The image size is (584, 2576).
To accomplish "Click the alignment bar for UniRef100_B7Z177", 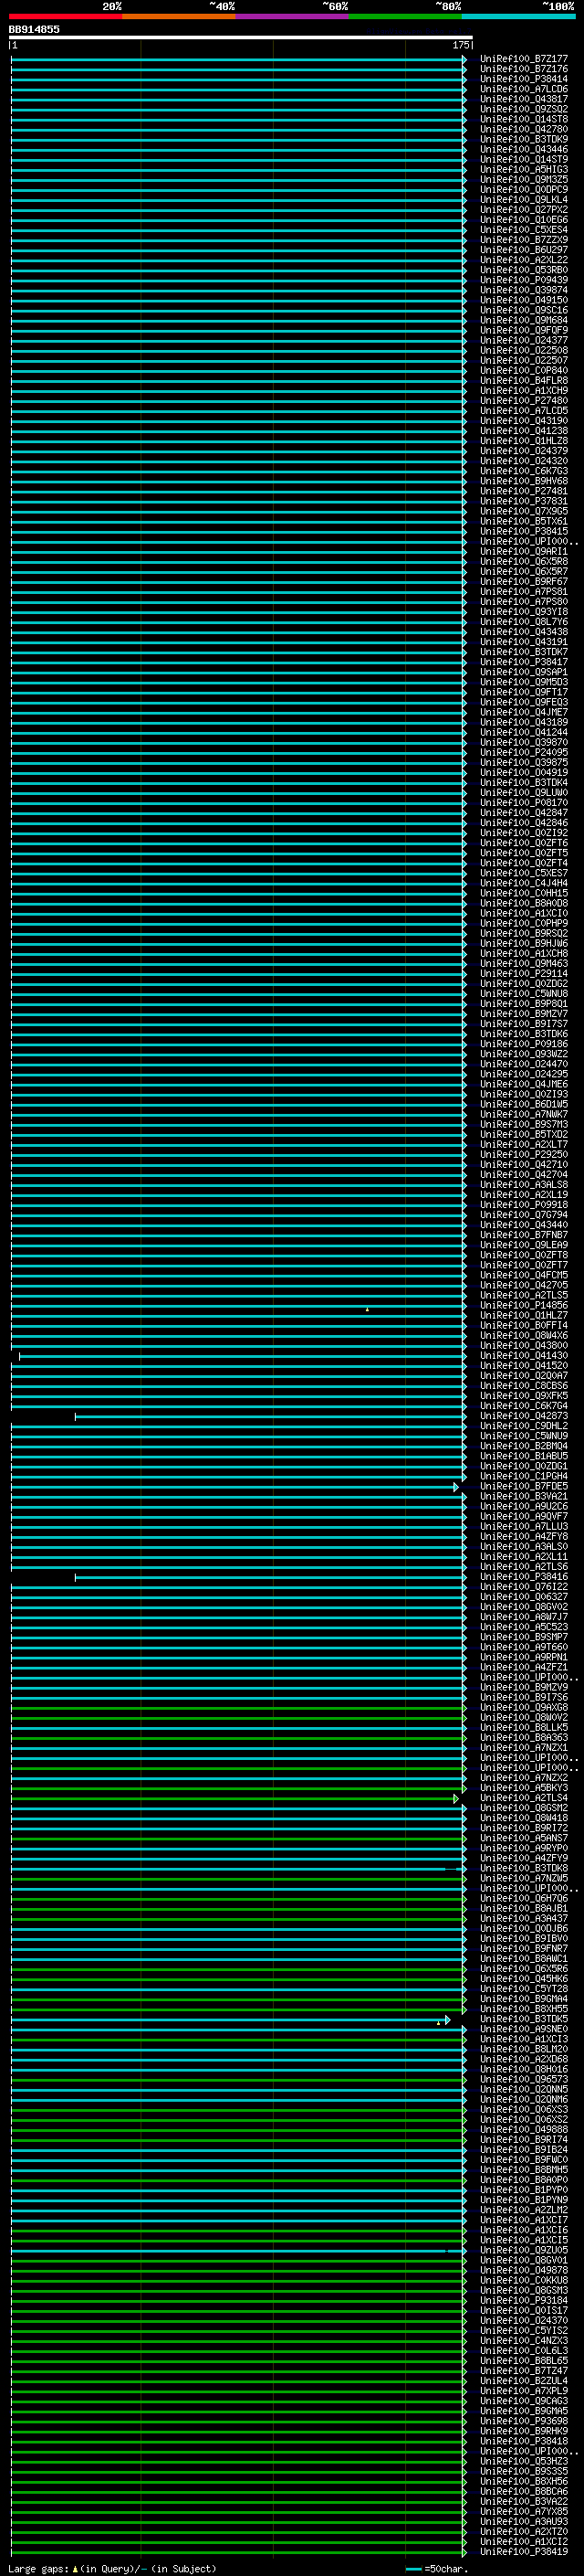I will point(238,59).
